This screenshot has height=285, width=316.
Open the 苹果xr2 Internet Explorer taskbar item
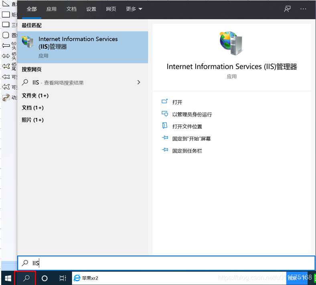click(179, 278)
